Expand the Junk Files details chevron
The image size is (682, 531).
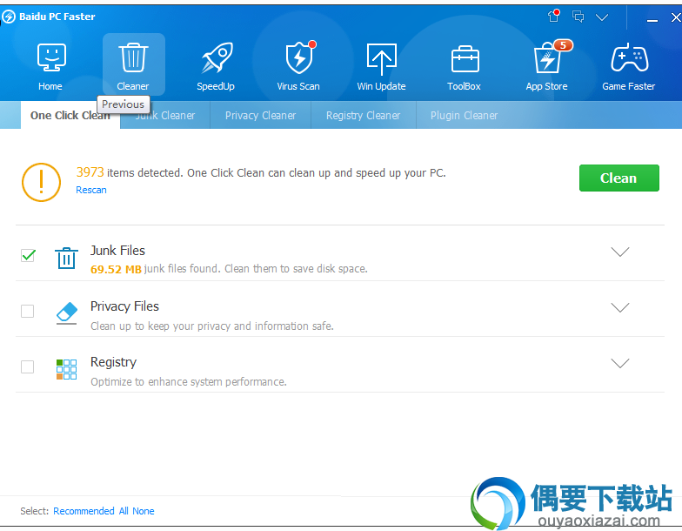tap(620, 252)
